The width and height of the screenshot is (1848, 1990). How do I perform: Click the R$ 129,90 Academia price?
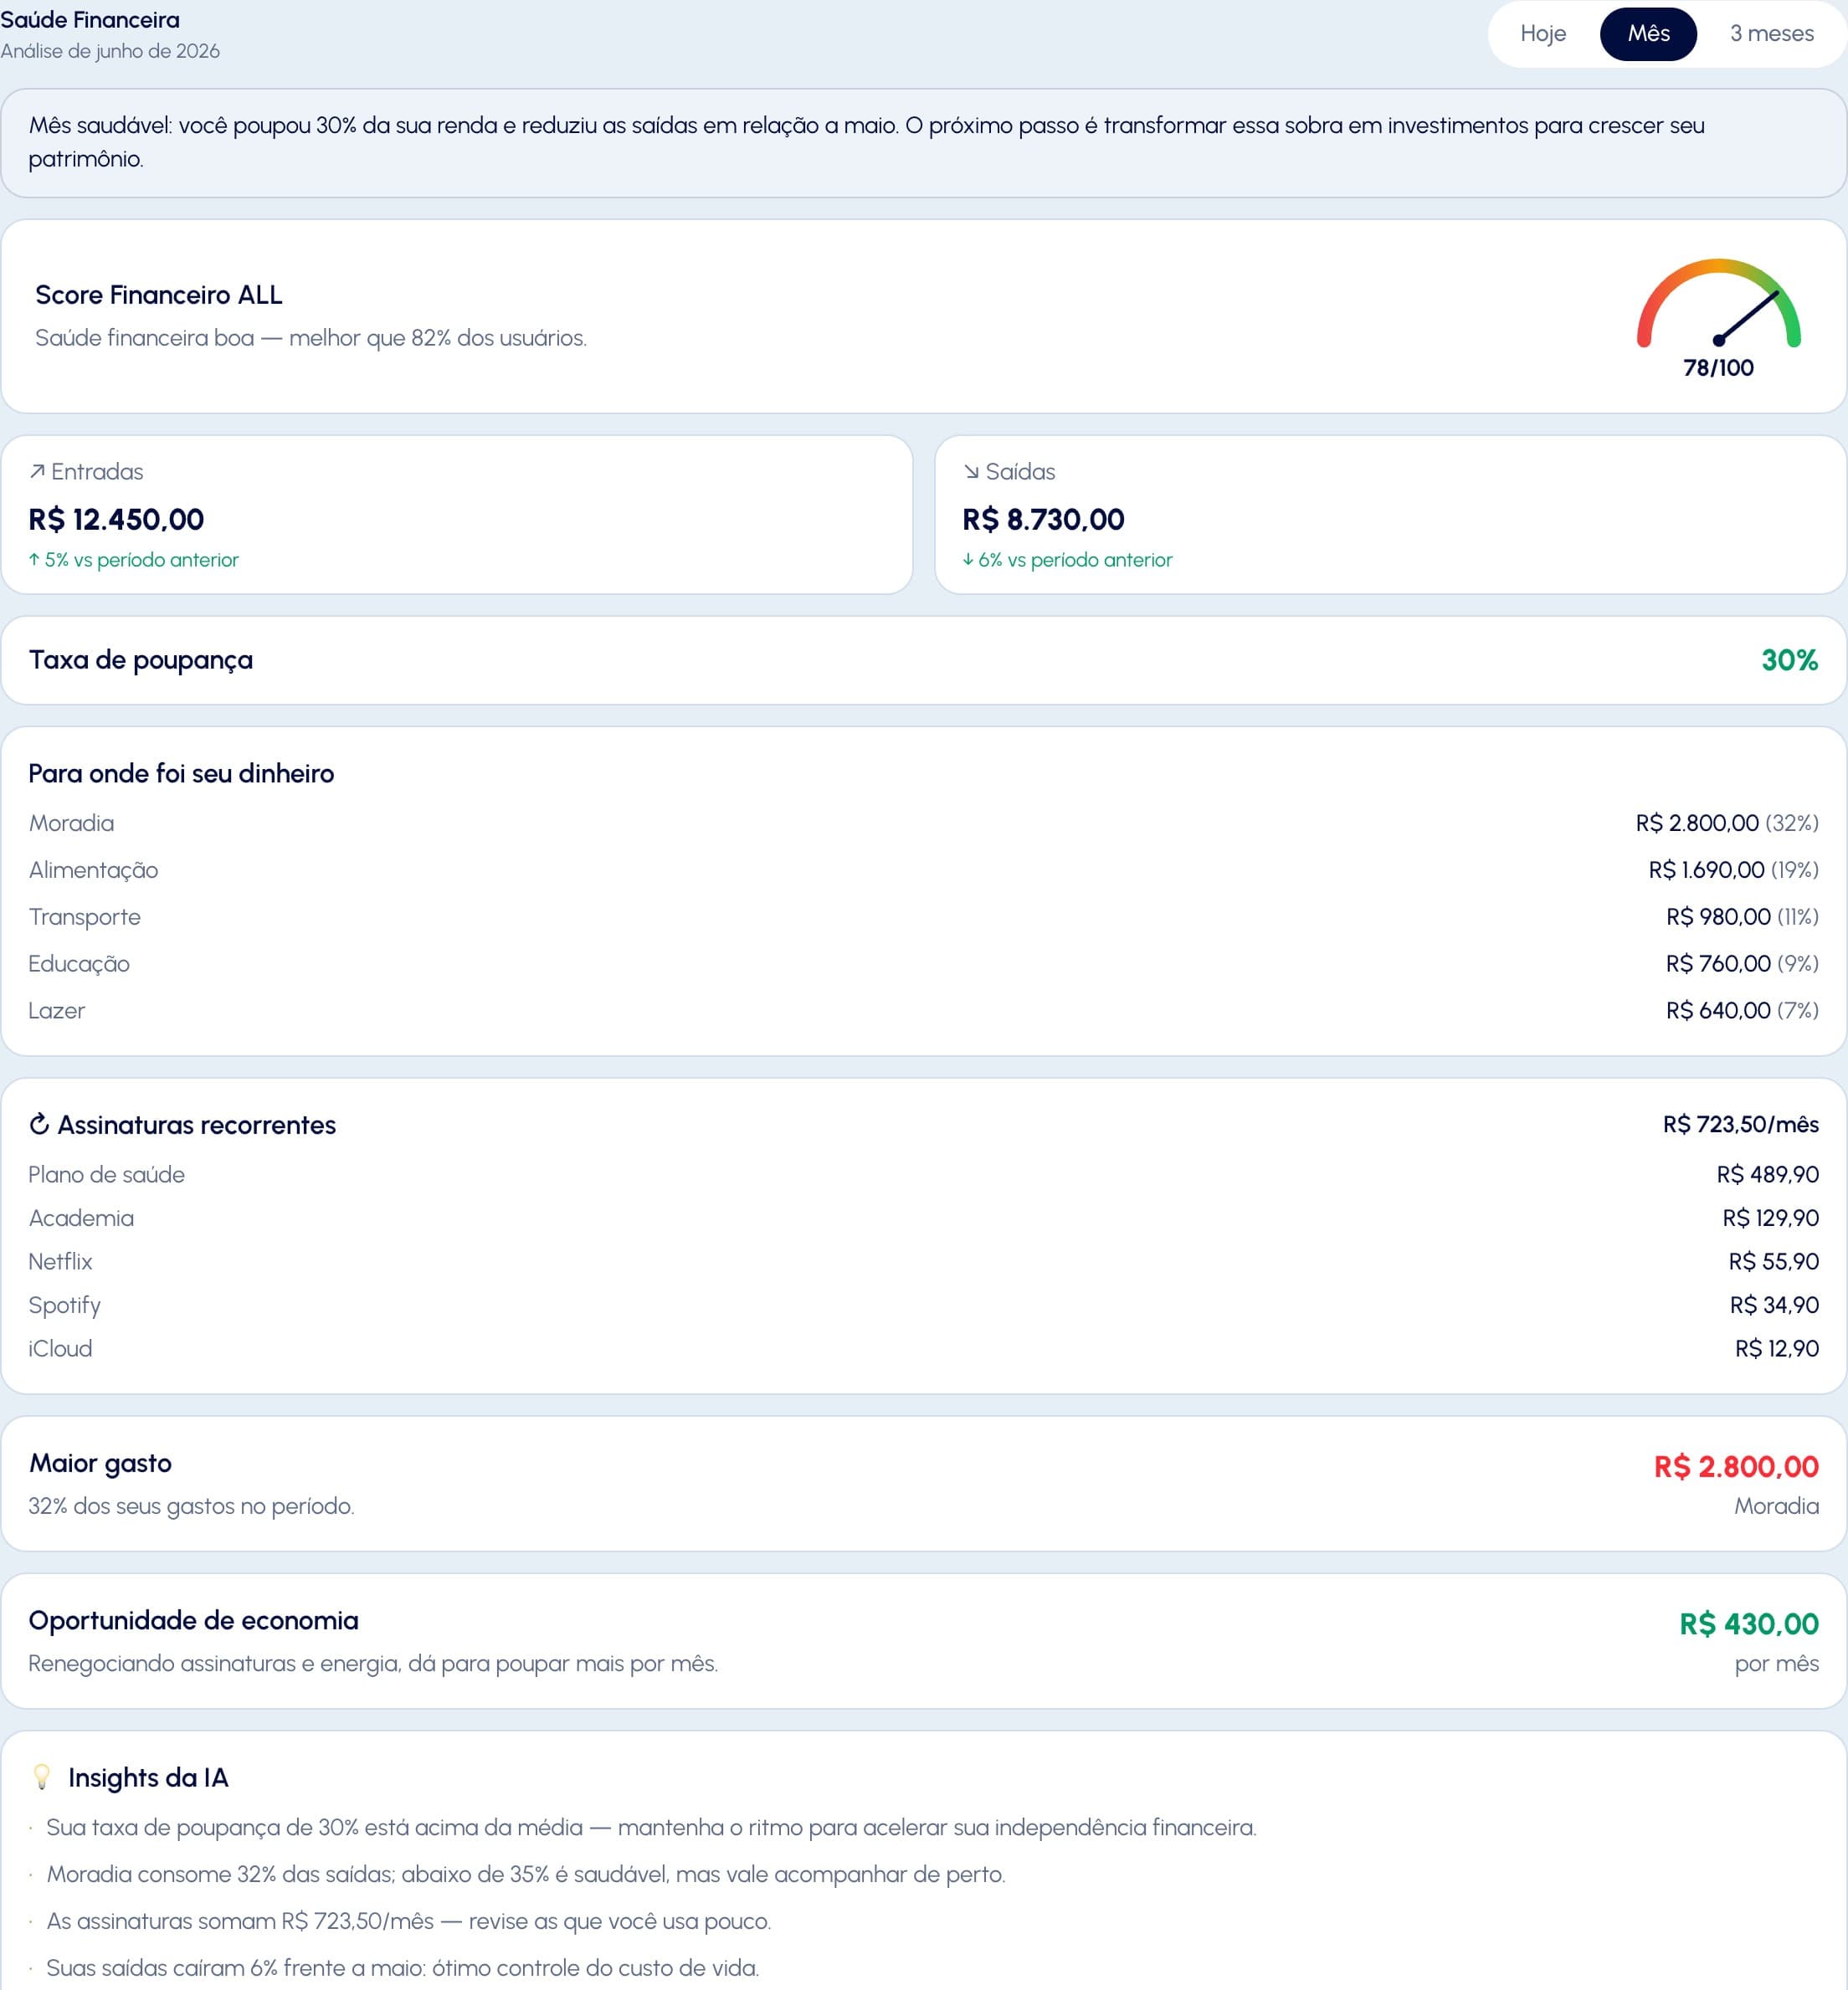[x=1770, y=1218]
